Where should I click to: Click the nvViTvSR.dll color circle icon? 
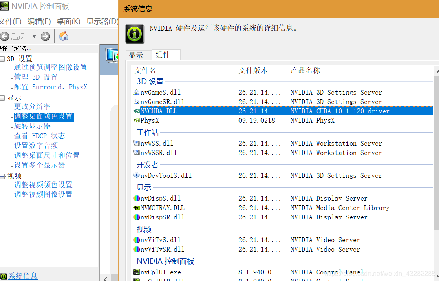click(x=137, y=249)
